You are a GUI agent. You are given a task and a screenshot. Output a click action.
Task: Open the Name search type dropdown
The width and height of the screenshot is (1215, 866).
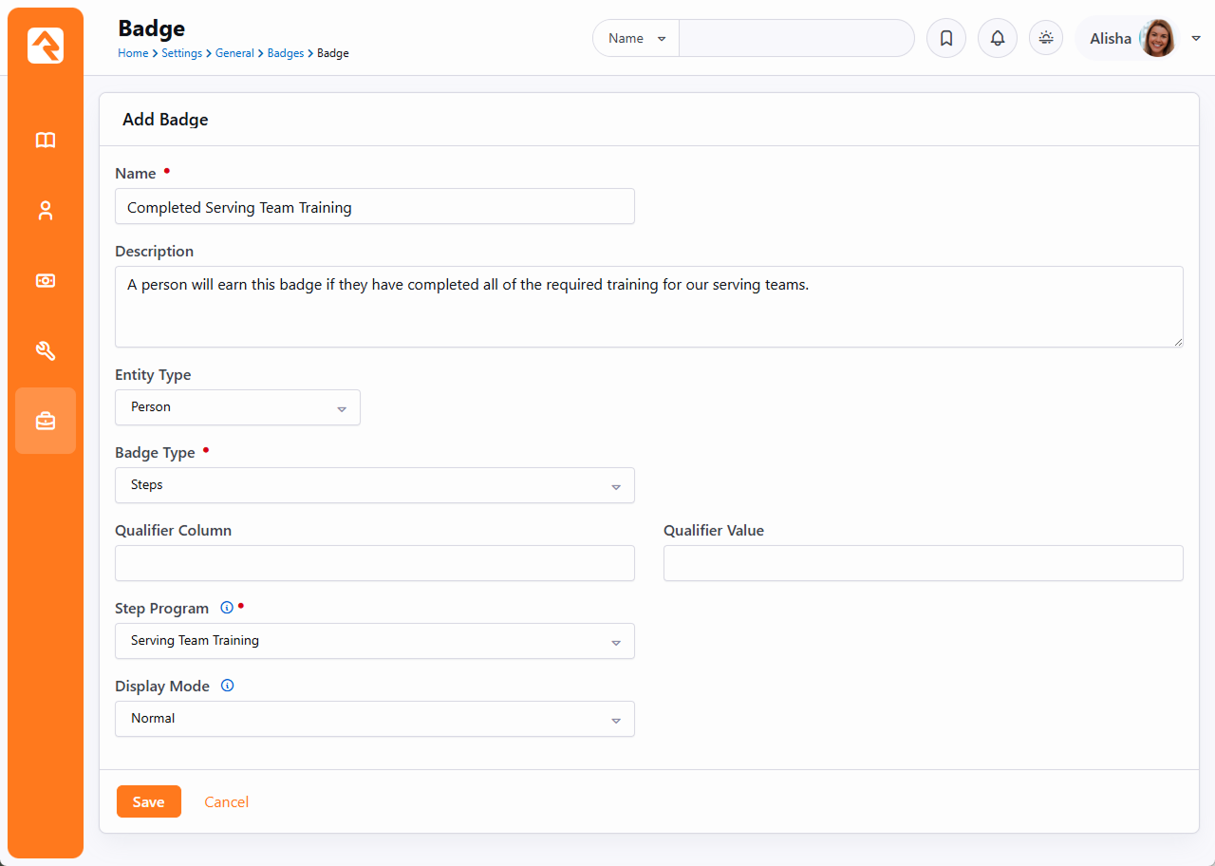point(636,39)
